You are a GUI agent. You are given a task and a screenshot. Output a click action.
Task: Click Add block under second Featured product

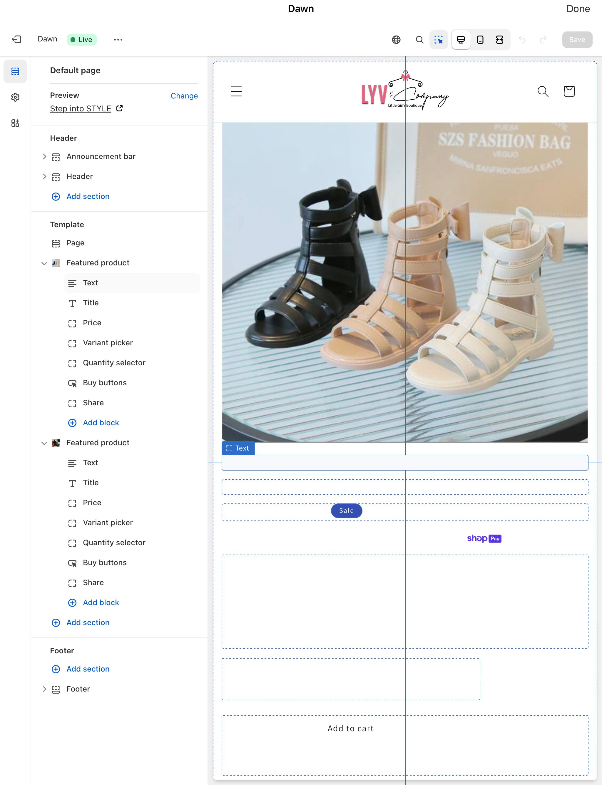point(101,602)
